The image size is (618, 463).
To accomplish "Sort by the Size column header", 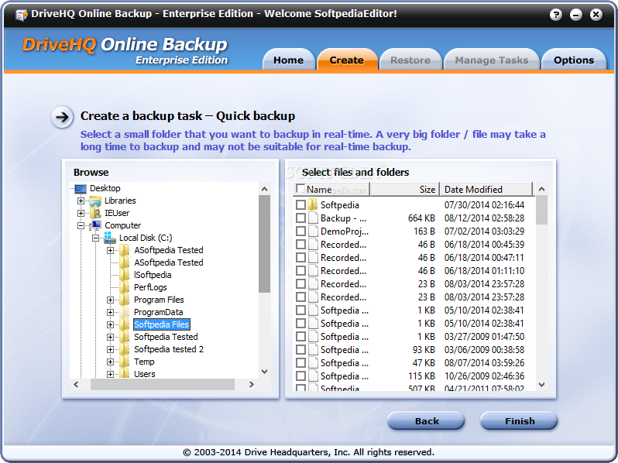I will (x=404, y=189).
